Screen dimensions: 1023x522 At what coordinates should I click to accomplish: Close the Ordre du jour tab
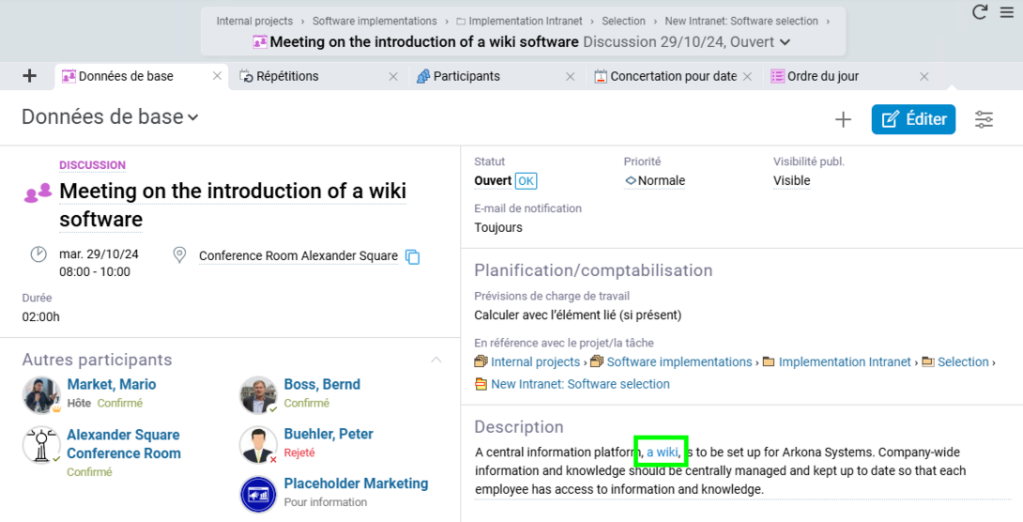click(924, 76)
